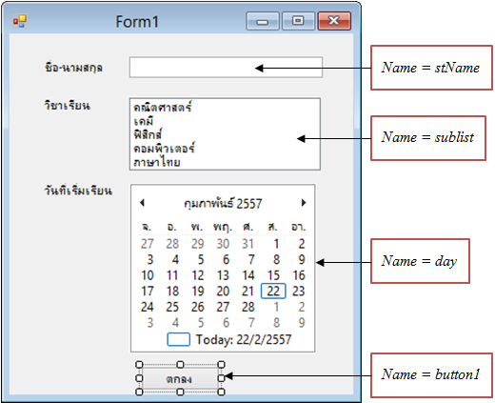
Task: Choose คอมพิวเตอร์ from the subject list
Action: pyautogui.click(x=164, y=149)
